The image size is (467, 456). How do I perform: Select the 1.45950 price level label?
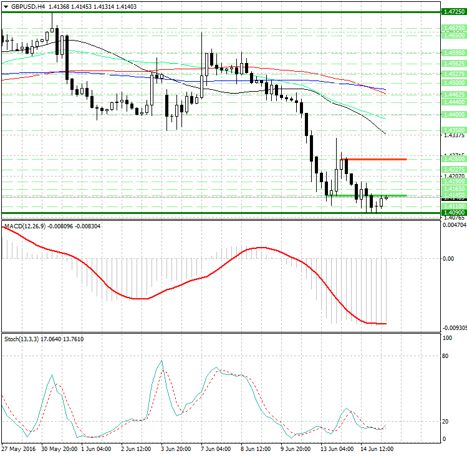pyautogui.click(x=453, y=53)
